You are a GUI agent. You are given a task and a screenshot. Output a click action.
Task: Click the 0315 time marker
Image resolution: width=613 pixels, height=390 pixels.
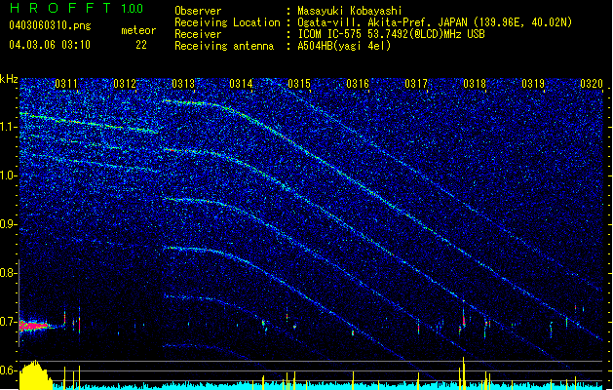coord(299,84)
